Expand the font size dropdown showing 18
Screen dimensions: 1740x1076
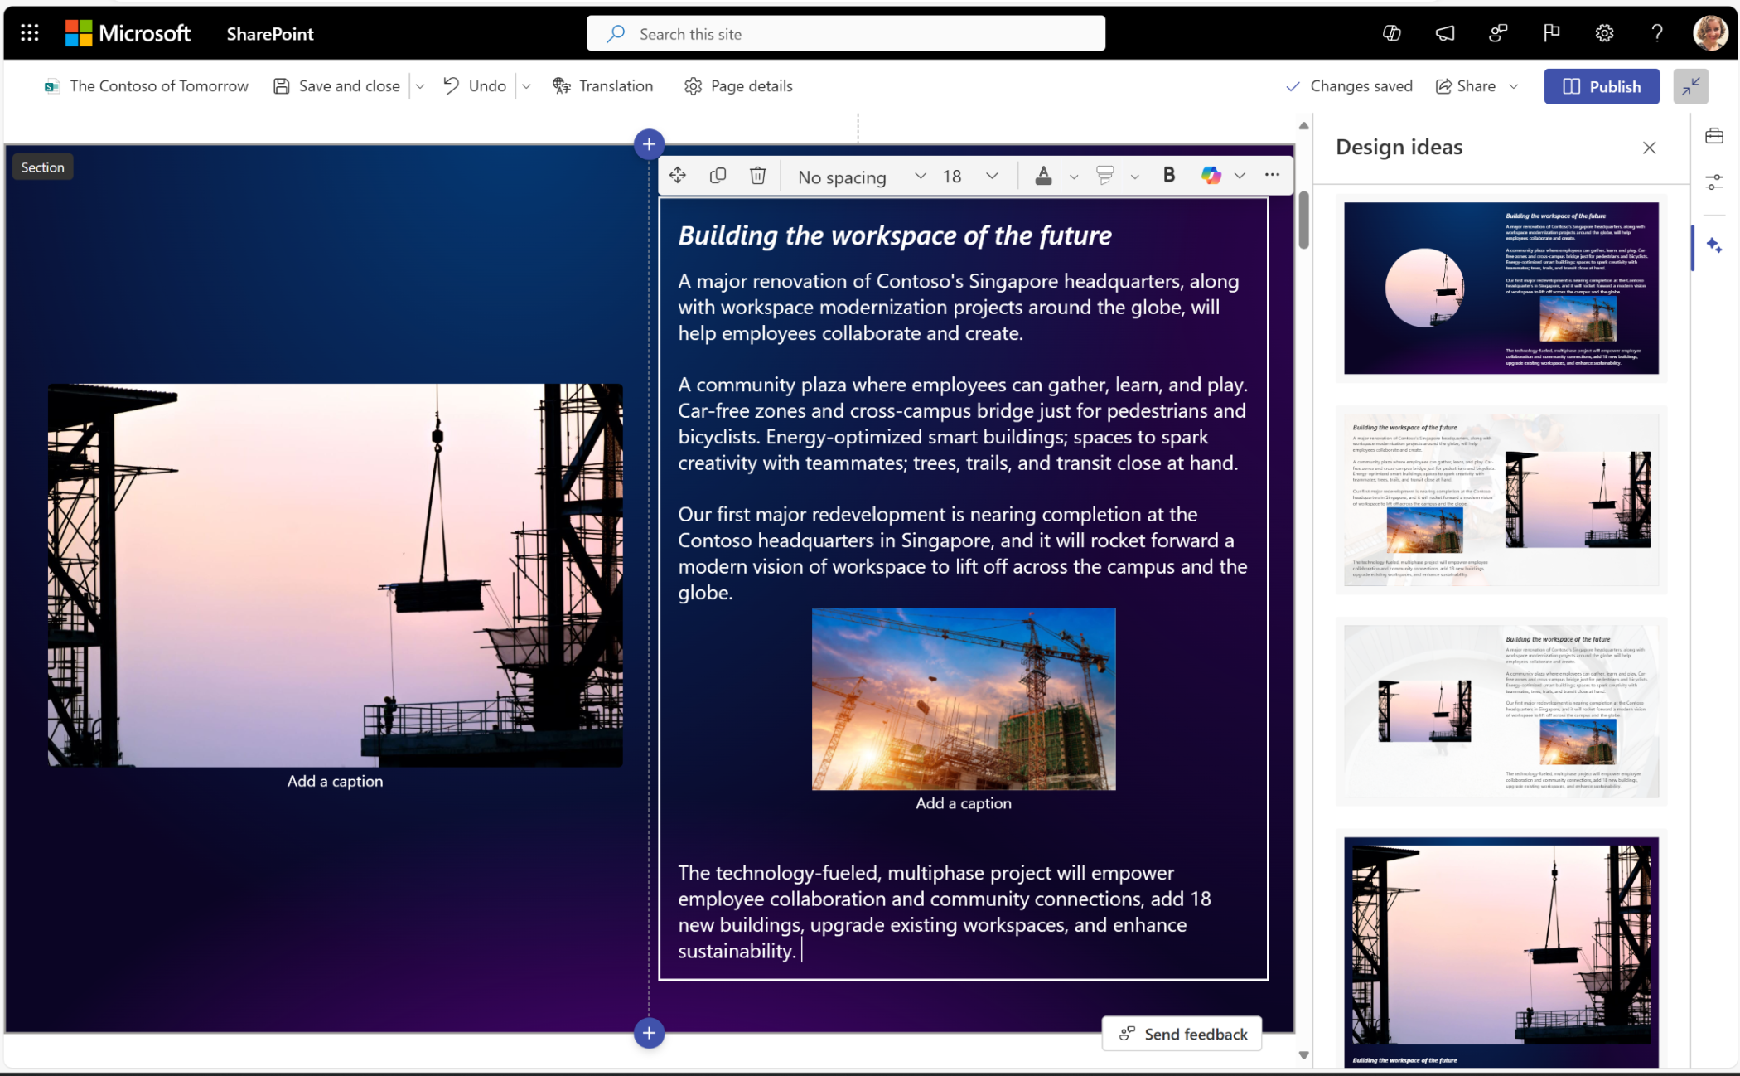click(993, 174)
